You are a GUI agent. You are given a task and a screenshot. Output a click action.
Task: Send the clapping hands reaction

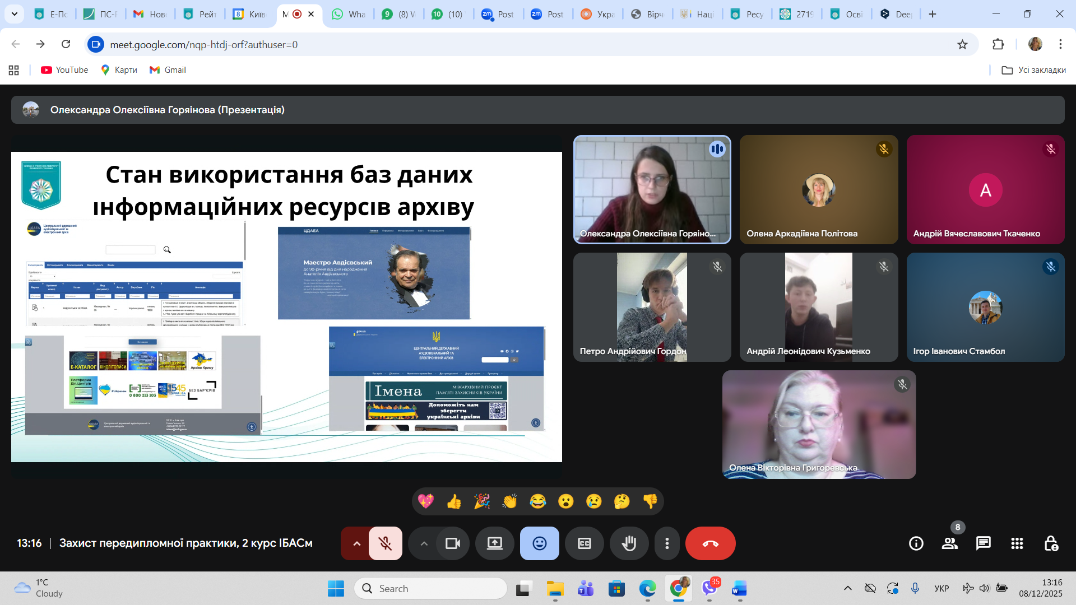(x=510, y=501)
